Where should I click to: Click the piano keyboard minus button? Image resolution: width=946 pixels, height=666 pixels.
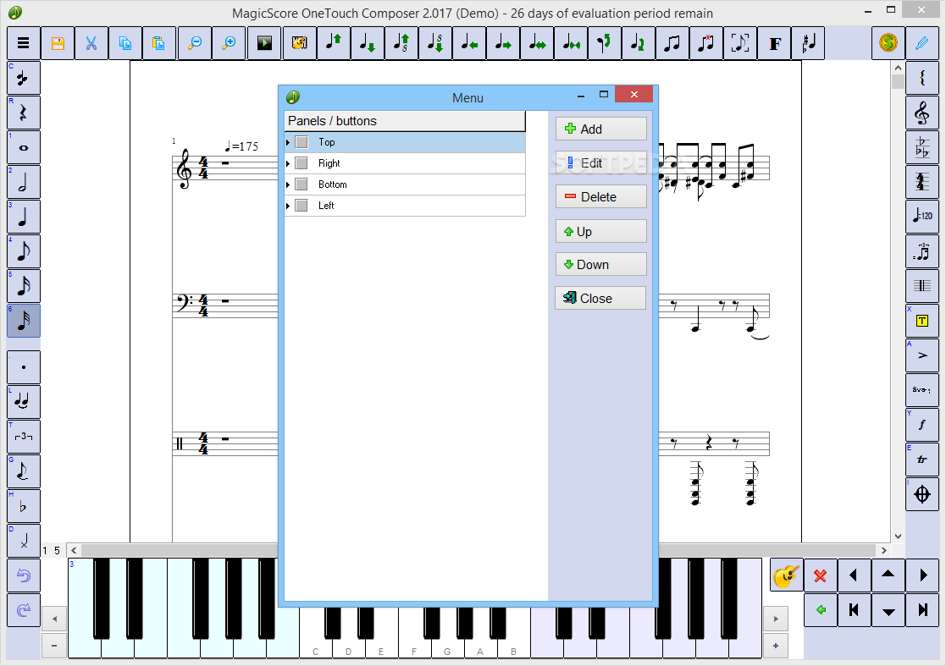(x=54, y=646)
